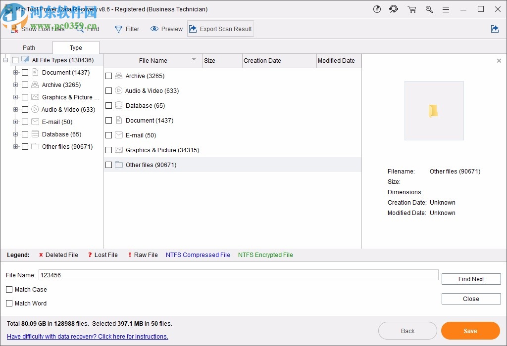This screenshot has height=346, width=507.
Task: Expand the Document (1437) tree node
Action: 15,72
